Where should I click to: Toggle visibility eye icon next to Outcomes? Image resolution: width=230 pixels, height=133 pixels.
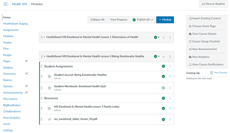click(26, 74)
